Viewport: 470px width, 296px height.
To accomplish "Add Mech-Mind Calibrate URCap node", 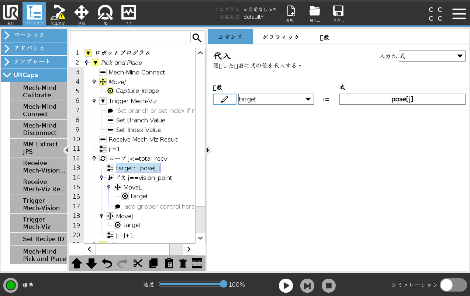I will tap(39, 91).
